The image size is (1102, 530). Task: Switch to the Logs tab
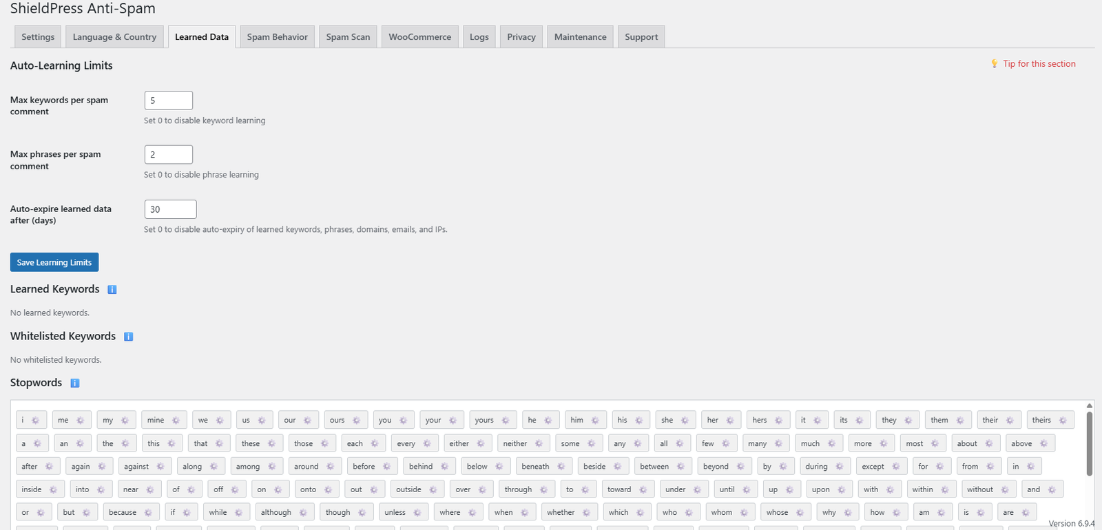point(479,37)
